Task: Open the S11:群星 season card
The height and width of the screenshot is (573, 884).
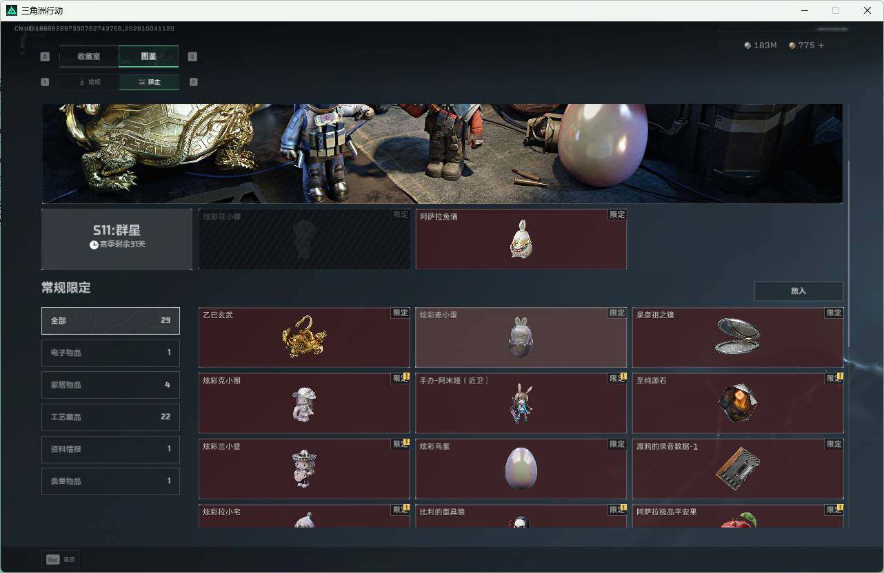Action: click(117, 239)
